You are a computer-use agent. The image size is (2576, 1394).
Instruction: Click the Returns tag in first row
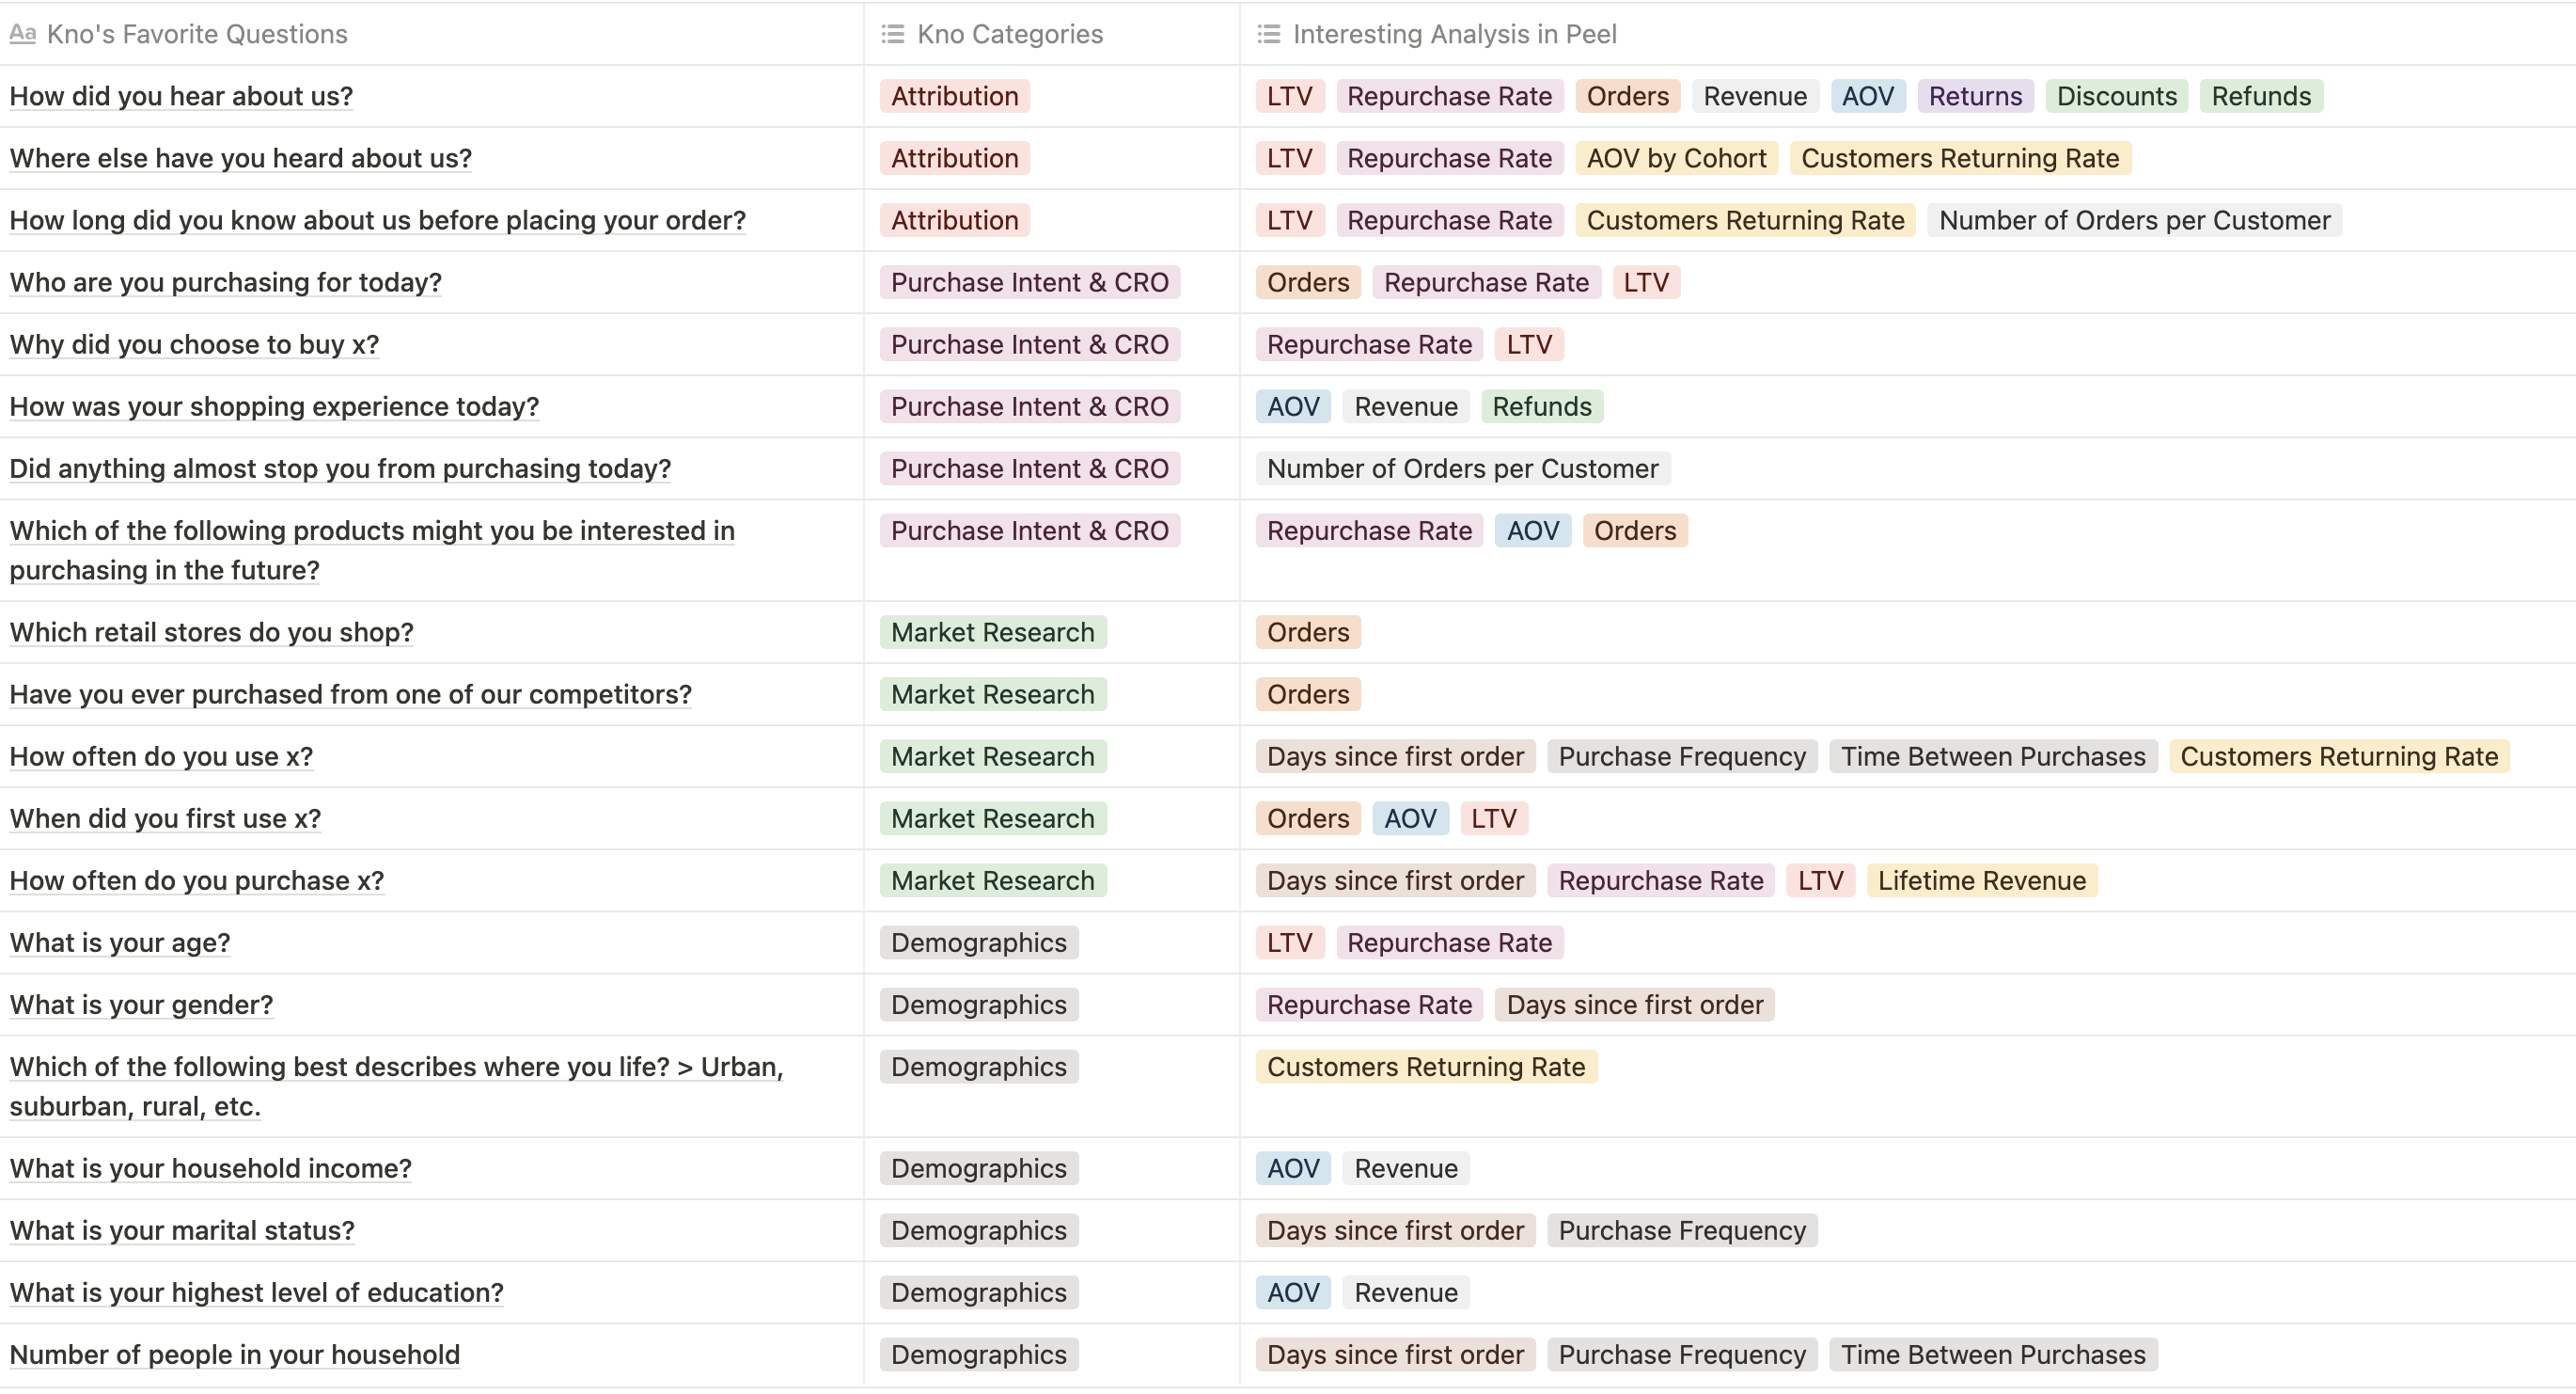(1974, 96)
